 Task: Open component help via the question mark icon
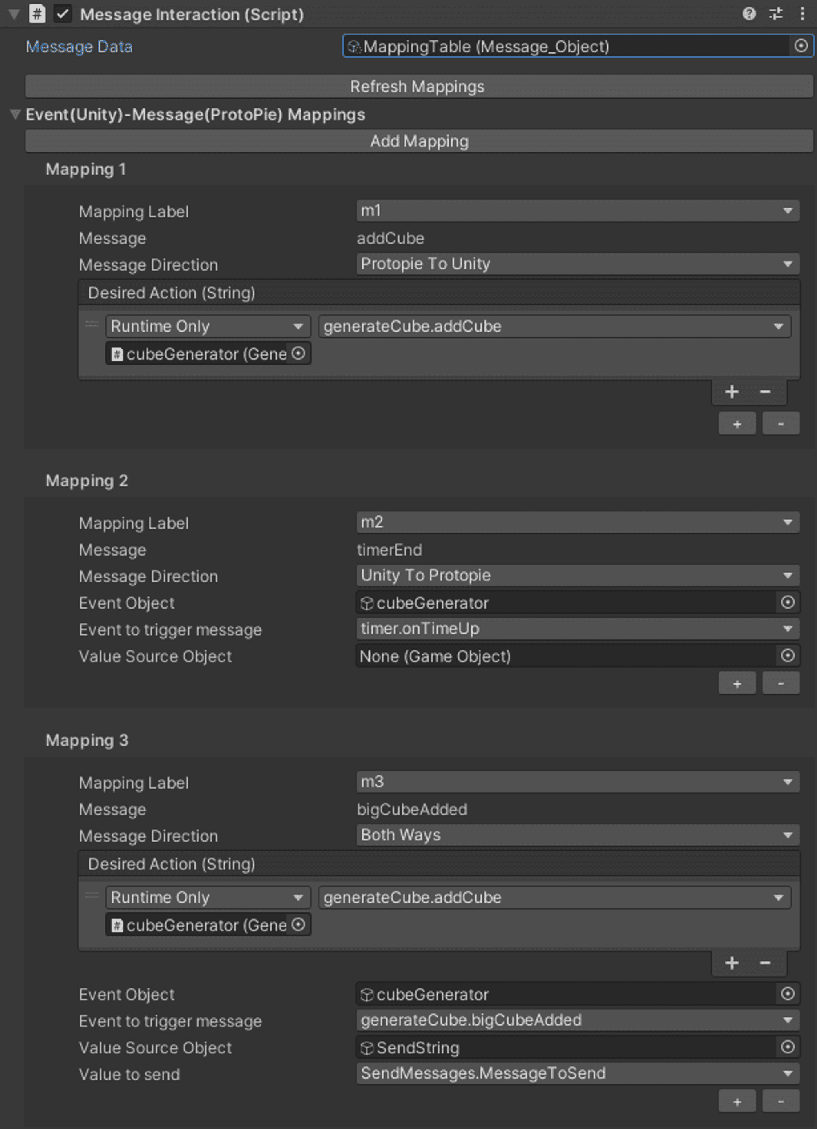pos(749,14)
